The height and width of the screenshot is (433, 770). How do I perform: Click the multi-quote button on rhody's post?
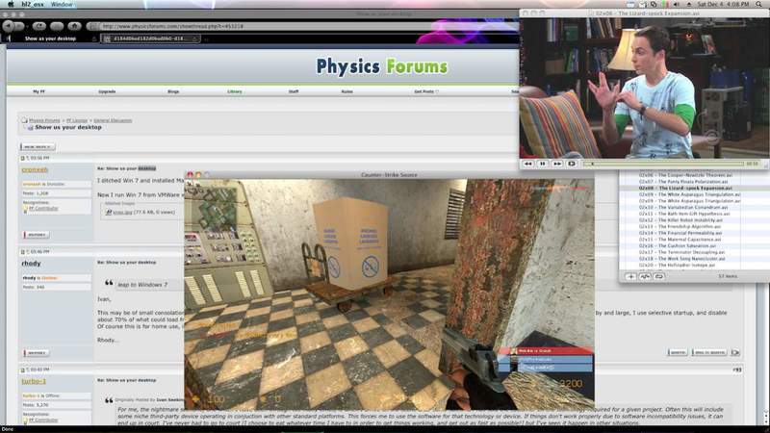coord(709,352)
